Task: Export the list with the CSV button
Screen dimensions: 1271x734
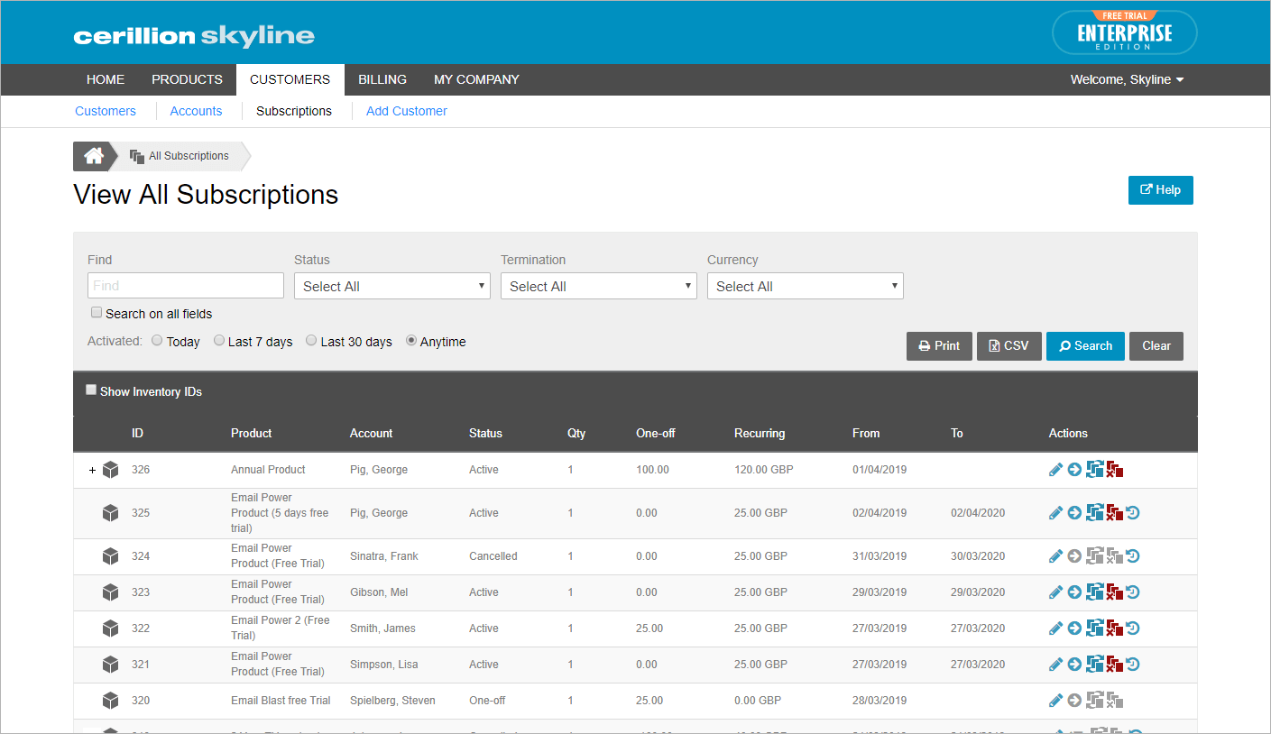Action: point(1009,346)
